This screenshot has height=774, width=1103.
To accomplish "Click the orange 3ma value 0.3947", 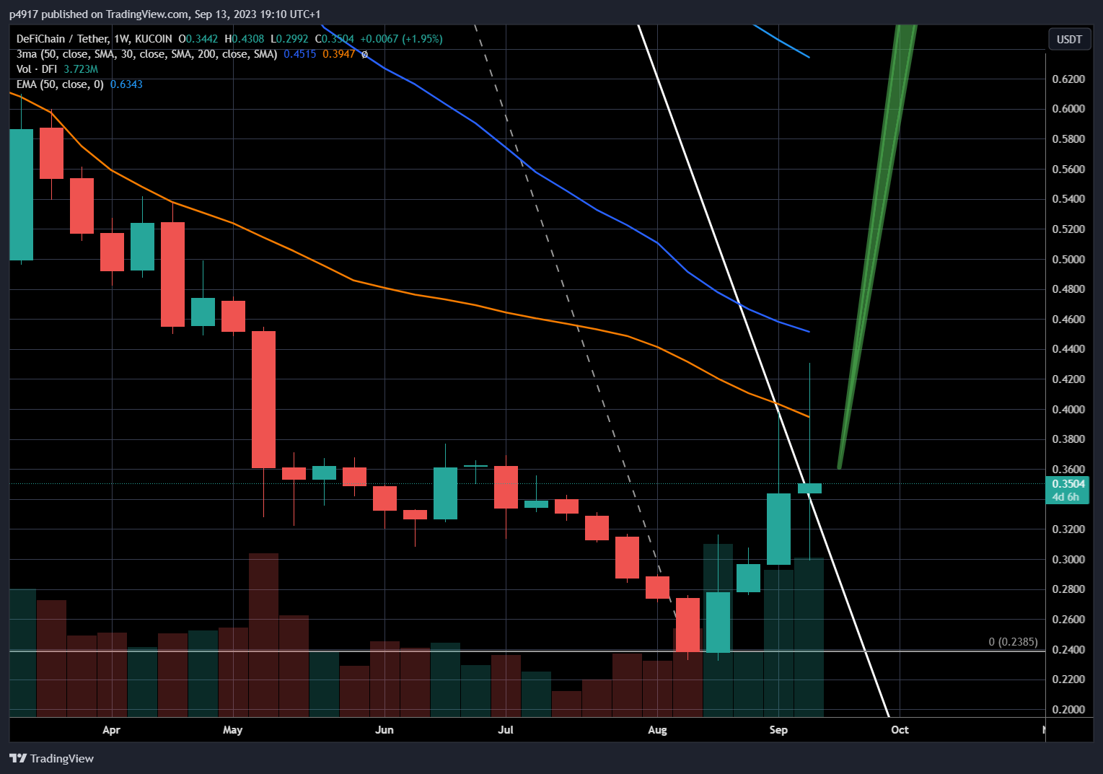I will [339, 54].
